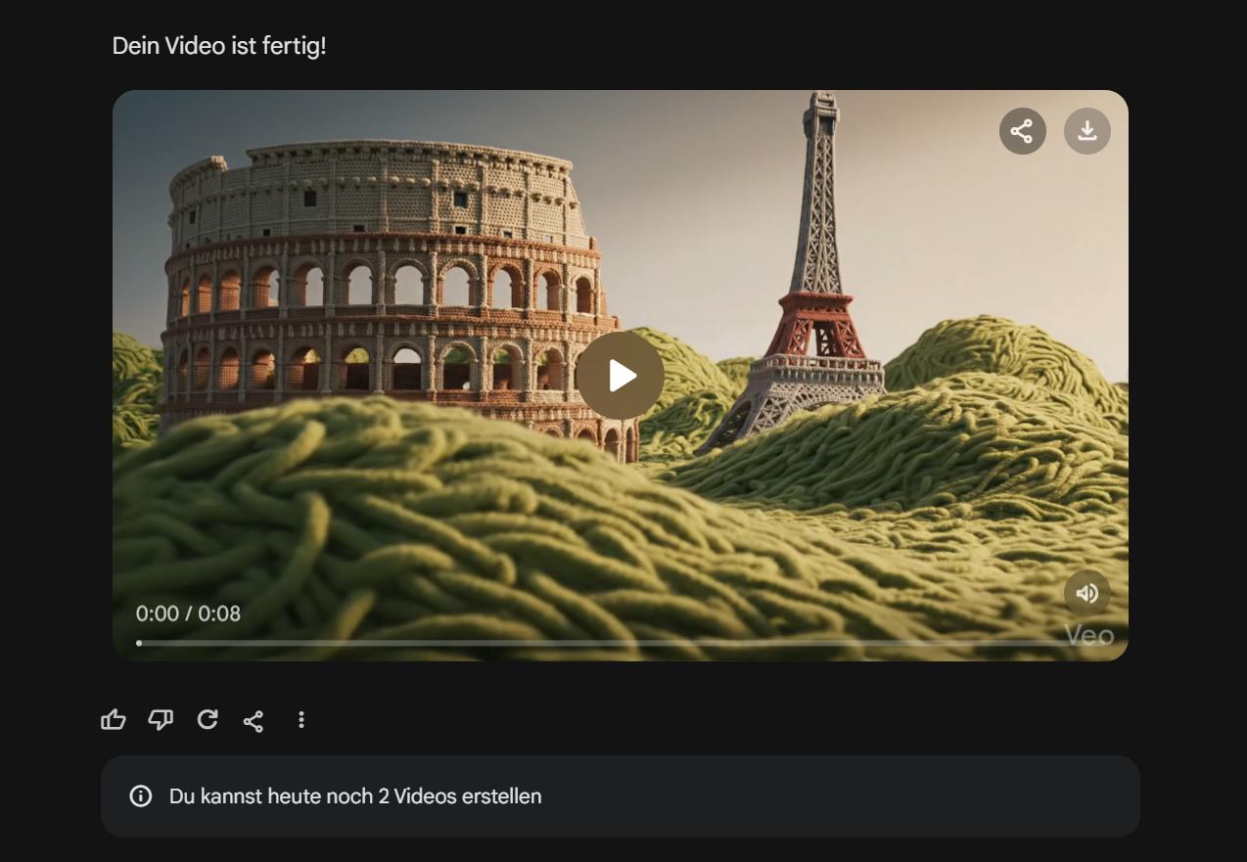The height and width of the screenshot is (862, 1247).
Task: Open the three-dot more options menu
Action: click(300, 720)
